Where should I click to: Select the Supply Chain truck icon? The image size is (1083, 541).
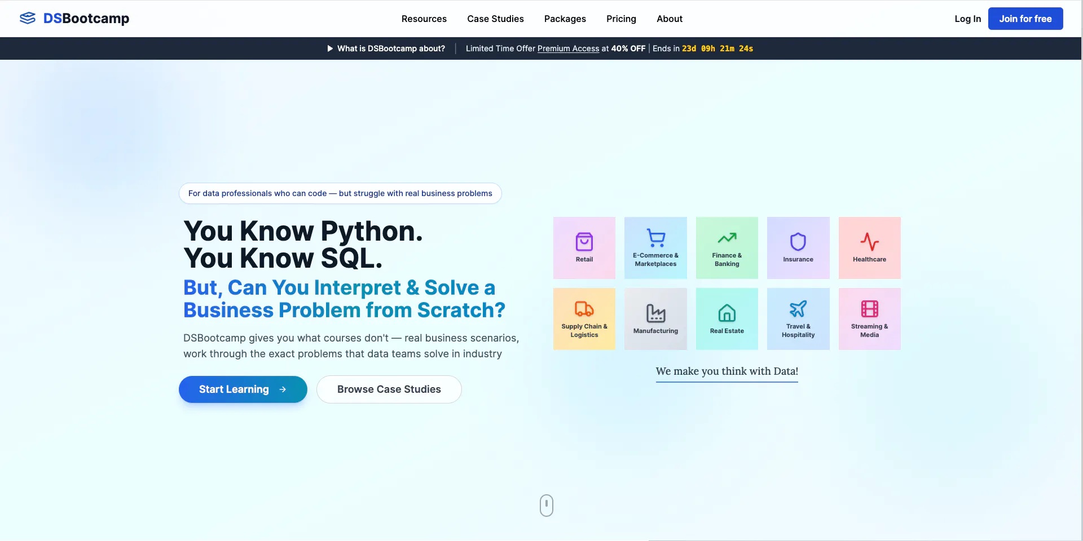pos(584,309)
